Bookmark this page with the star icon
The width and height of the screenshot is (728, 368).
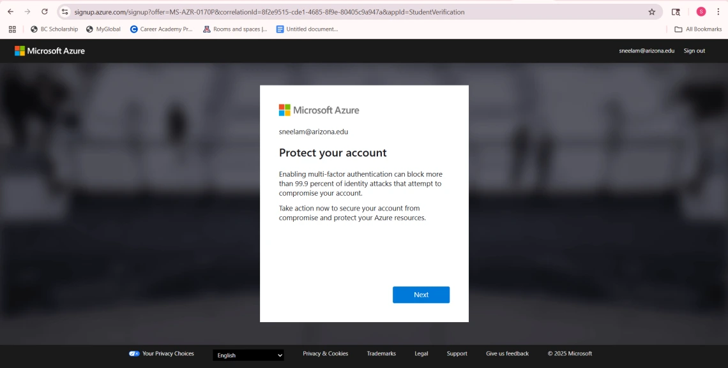pyautogui.click(x=652, y=12)
